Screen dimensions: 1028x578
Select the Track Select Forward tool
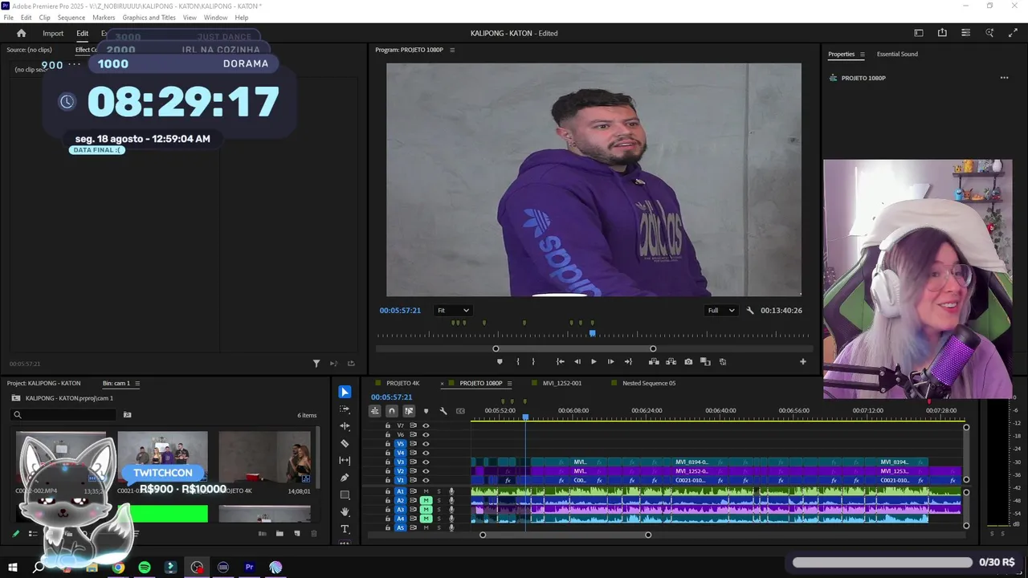[345, 409]
